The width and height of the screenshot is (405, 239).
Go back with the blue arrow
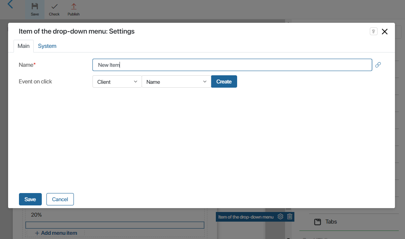coord(10,4)
